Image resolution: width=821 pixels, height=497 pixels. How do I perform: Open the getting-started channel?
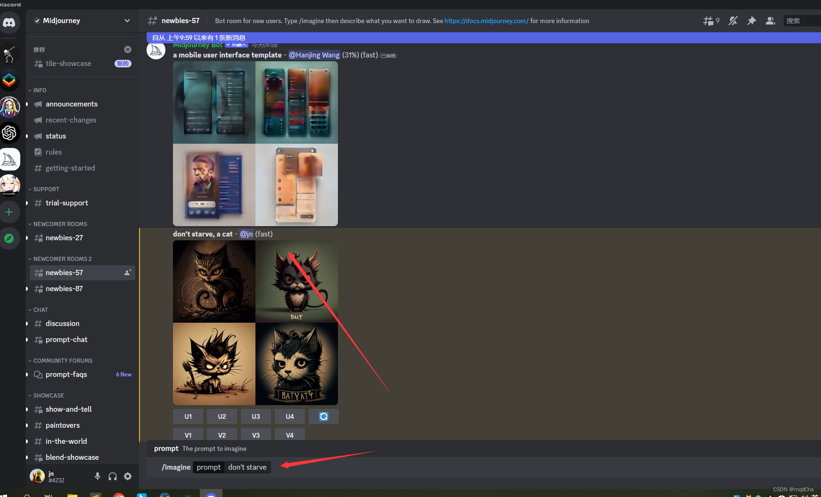pyautogui.click(x=82, y=168)
